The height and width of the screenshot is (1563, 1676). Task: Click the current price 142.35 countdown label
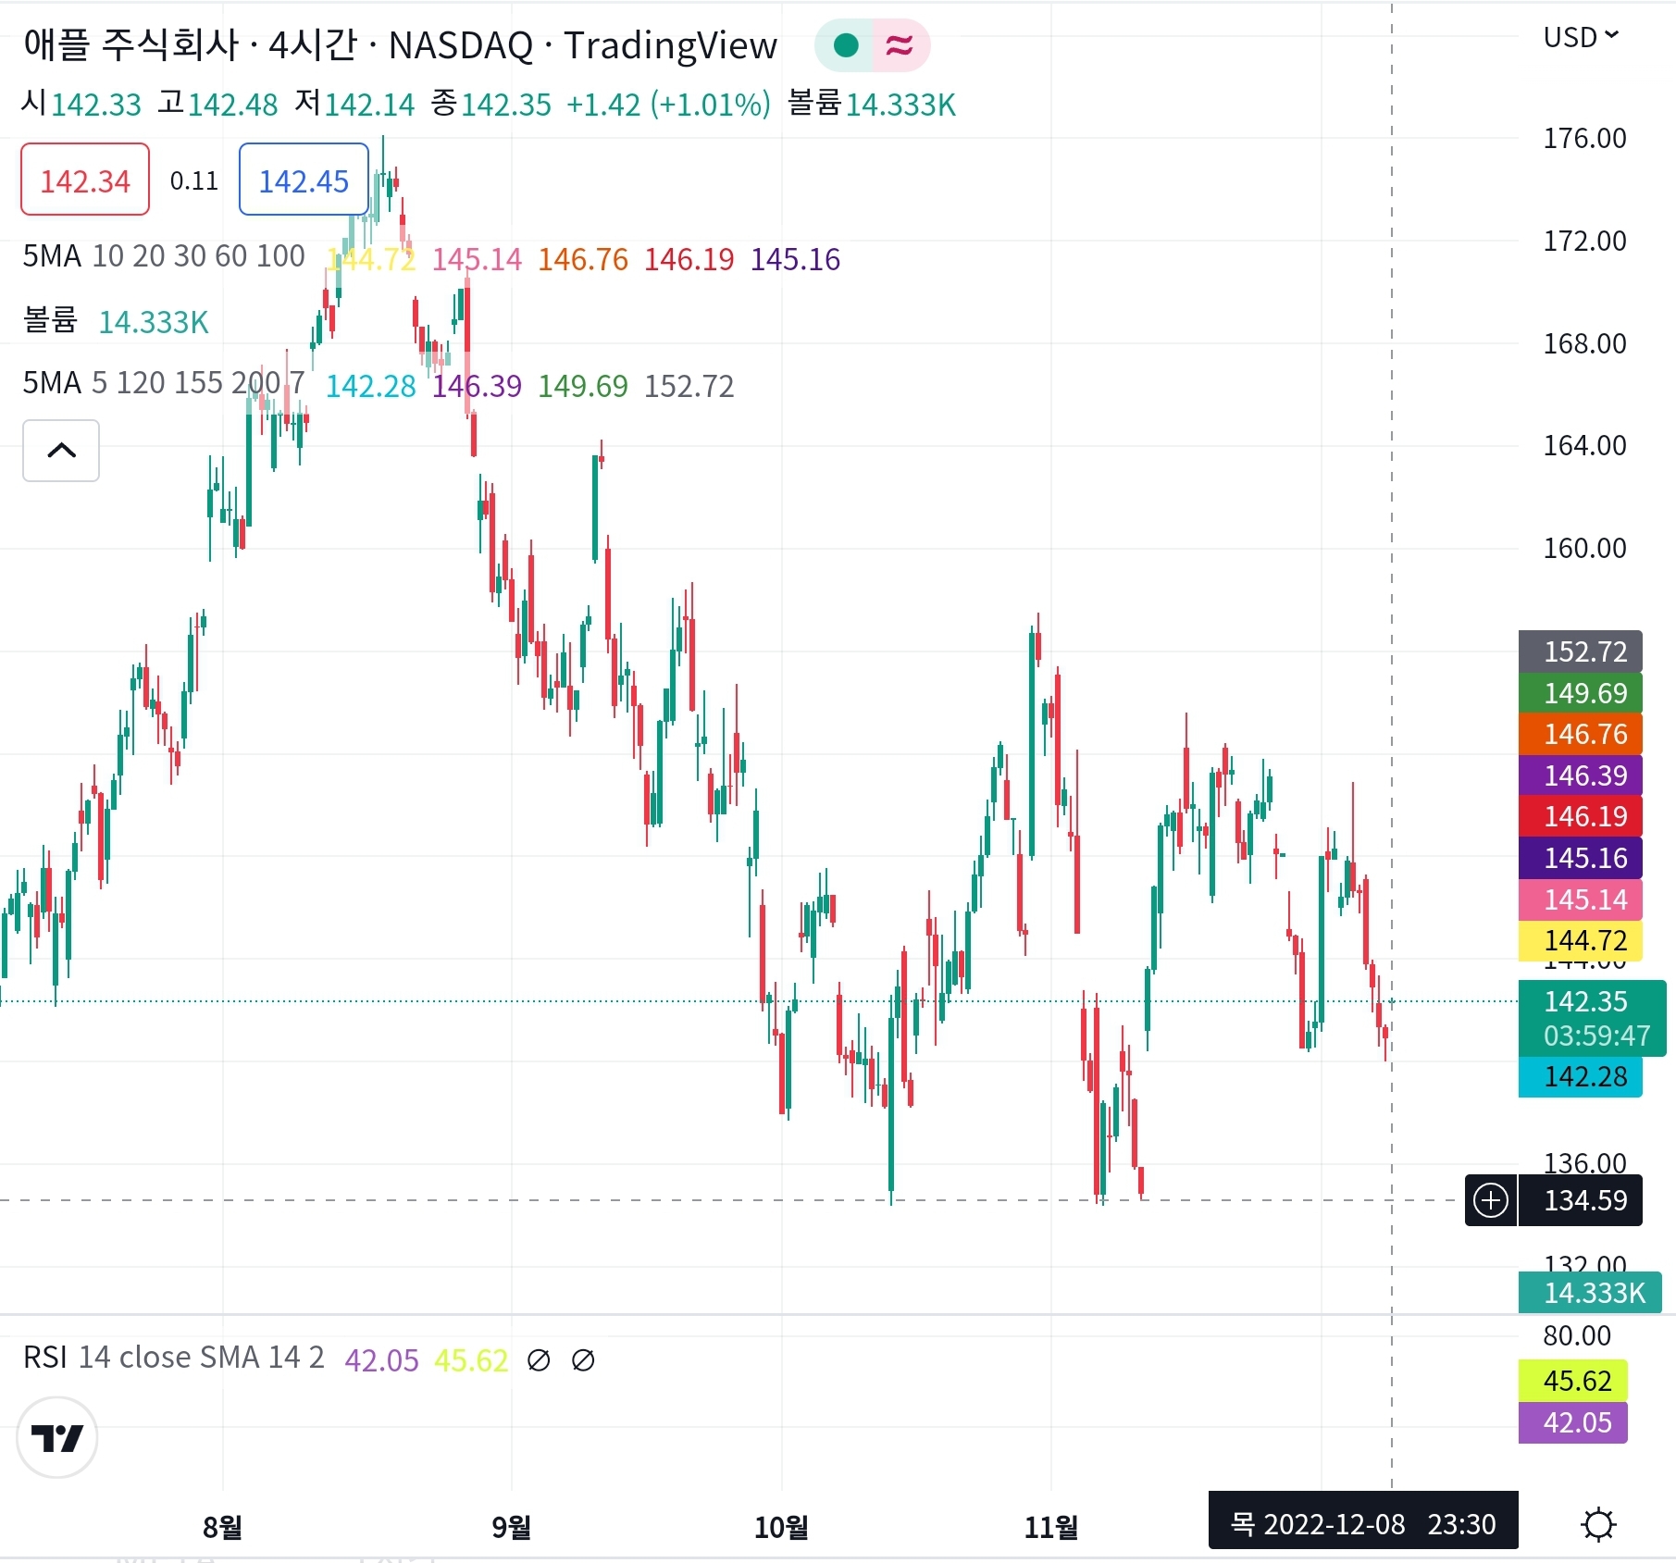click(1592, 1018)
